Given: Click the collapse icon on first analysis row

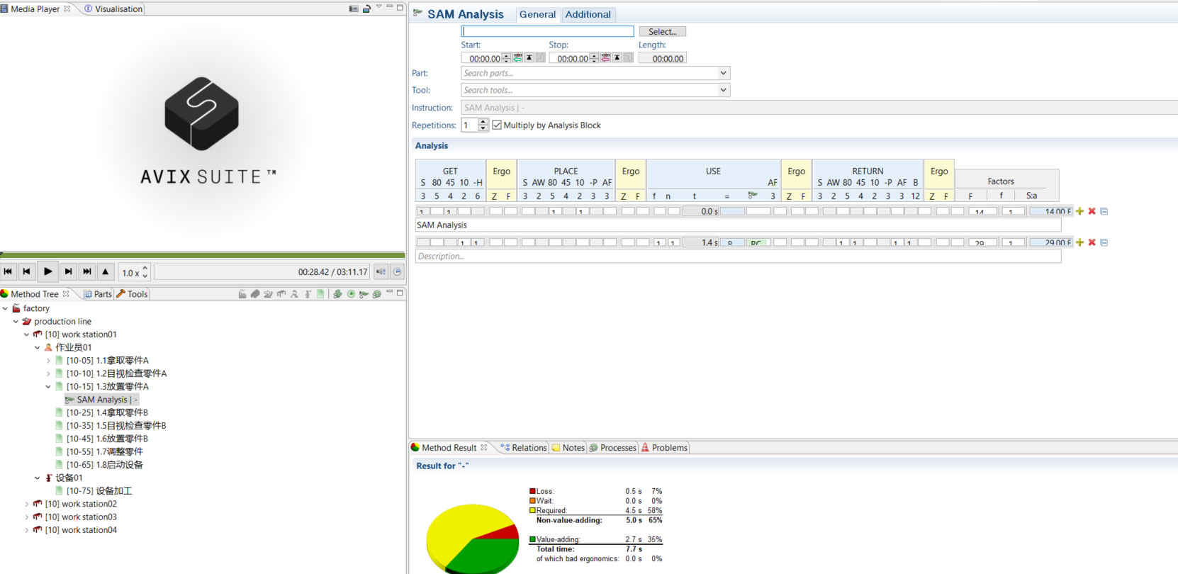Looking at the screenshot, I should coord(1104,211).
